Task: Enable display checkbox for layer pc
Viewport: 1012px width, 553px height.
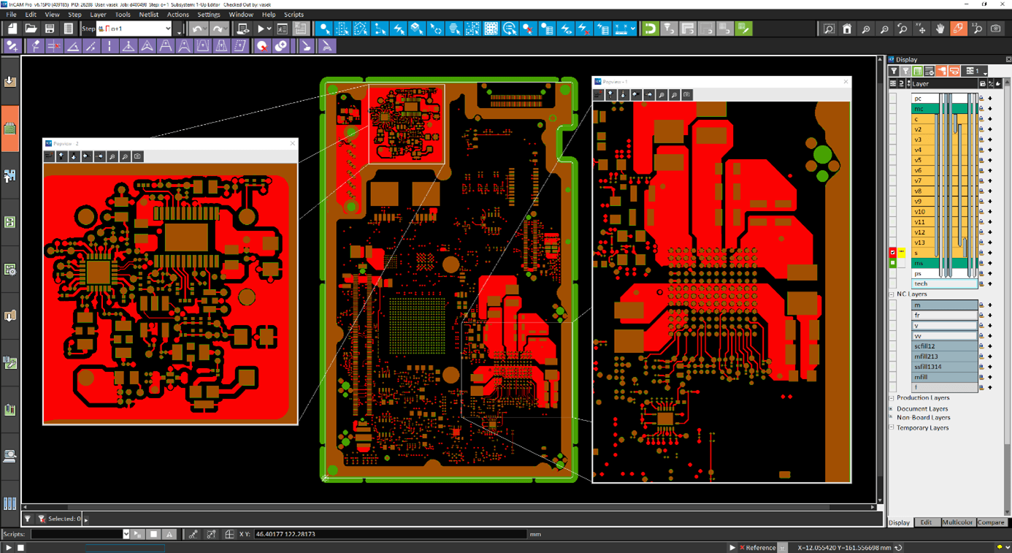Action: point(892,99)
